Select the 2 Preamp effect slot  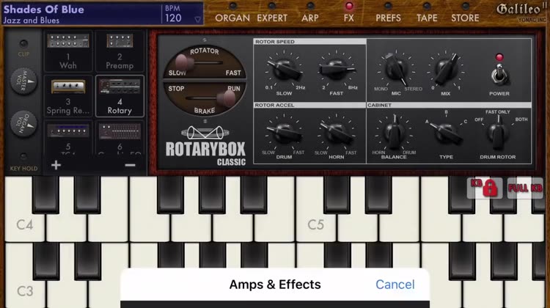[120, 51]
